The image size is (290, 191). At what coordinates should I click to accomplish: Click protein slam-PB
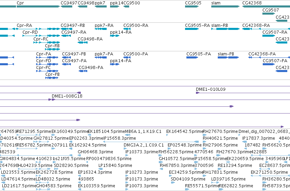pos(228,57)
